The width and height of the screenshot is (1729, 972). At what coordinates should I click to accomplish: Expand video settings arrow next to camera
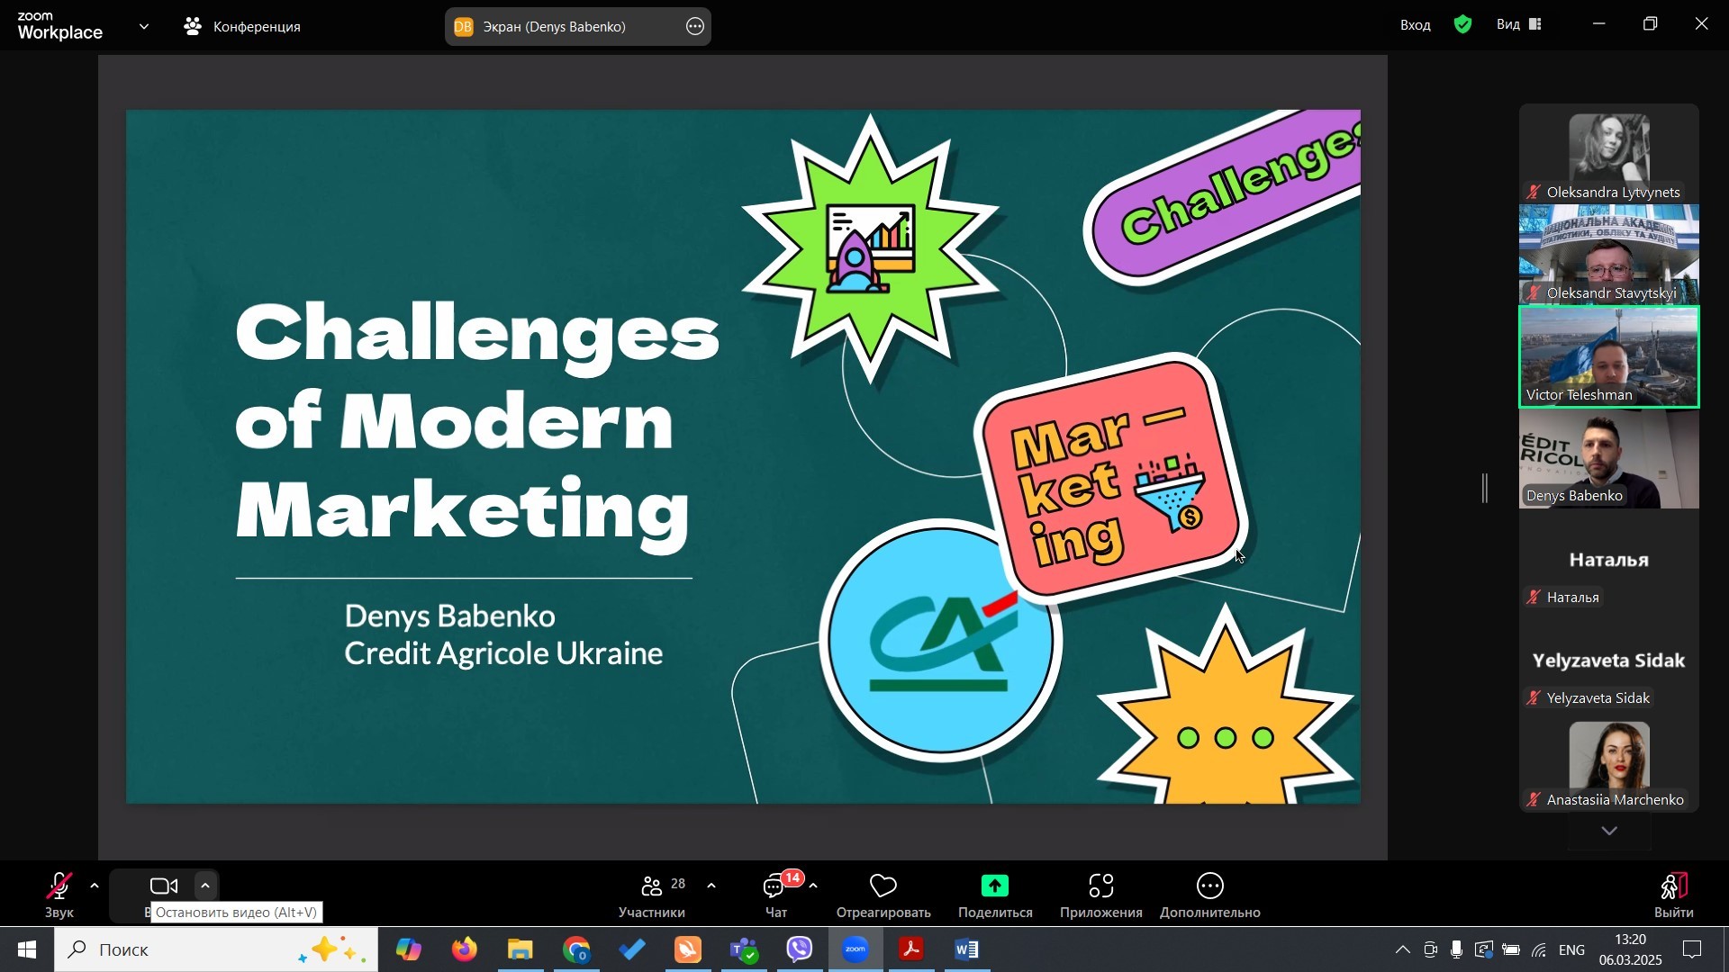click(205, 886)
